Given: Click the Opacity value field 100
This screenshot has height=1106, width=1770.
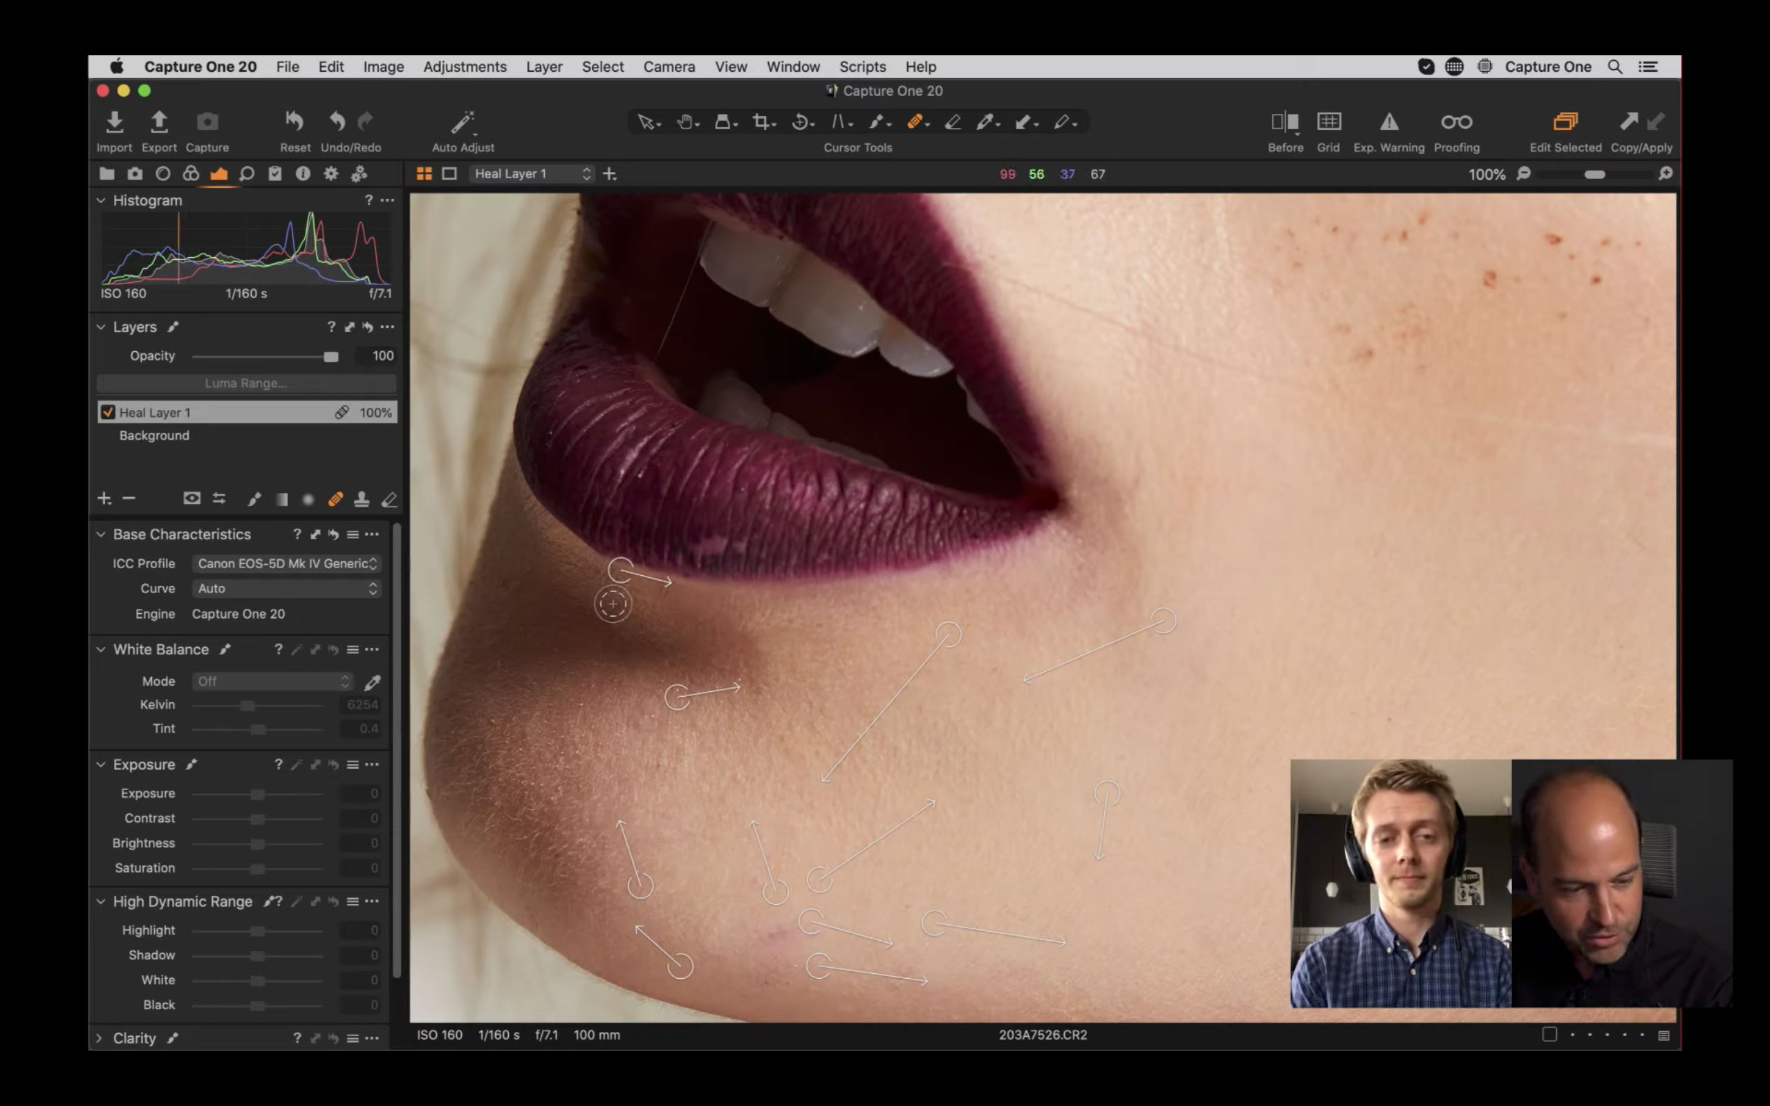Looking at the screenshot, I should 375,355.
